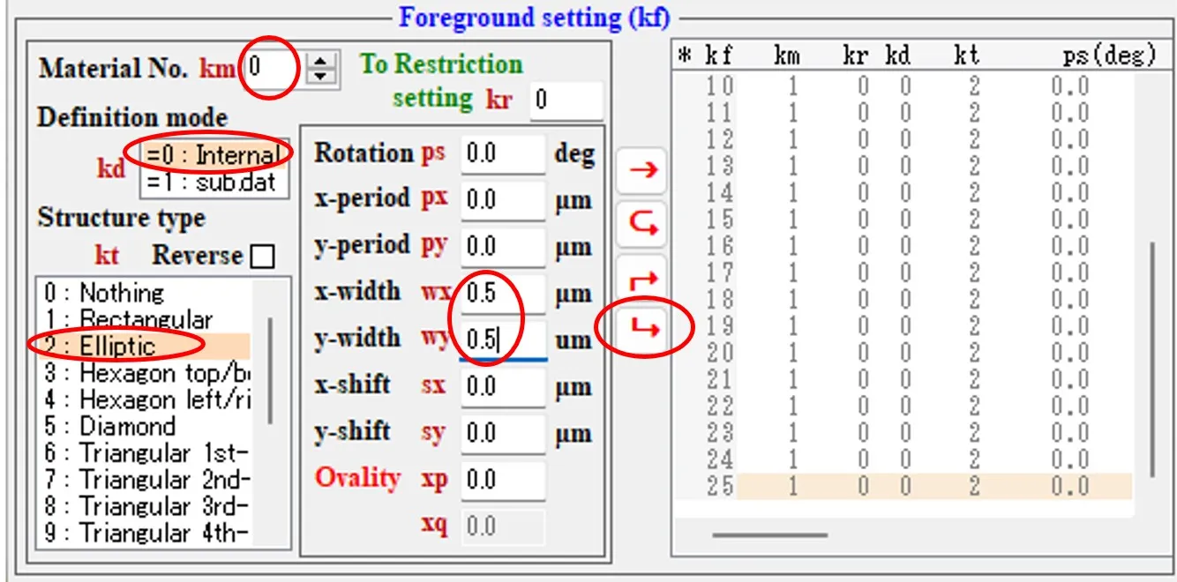Click the y-period py input field
The image size is (1177, 582).
503,247
